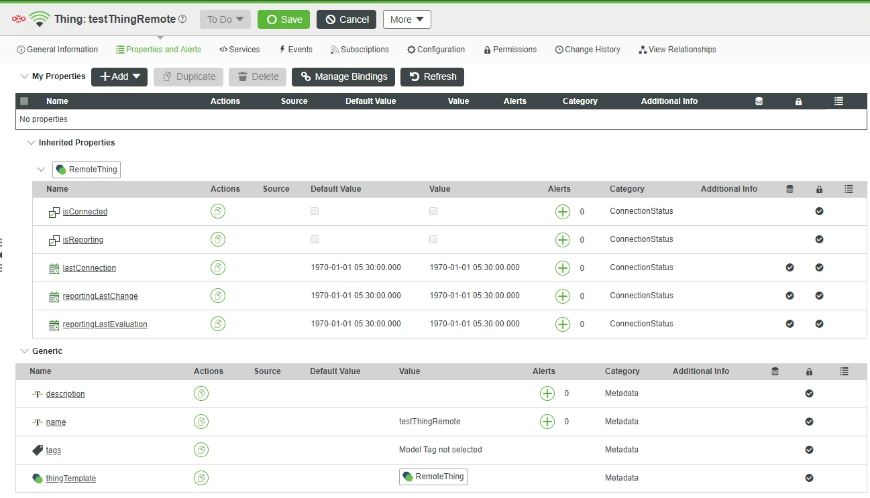The image size is (870, 498).
Task: Click the copy action icon for lastConnection
Action: click(218, 267)
